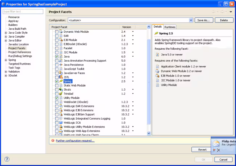The height and width of the screenshot is (166, 236).
Task: Click the Struts facet icon
Action: coord(61,90)
